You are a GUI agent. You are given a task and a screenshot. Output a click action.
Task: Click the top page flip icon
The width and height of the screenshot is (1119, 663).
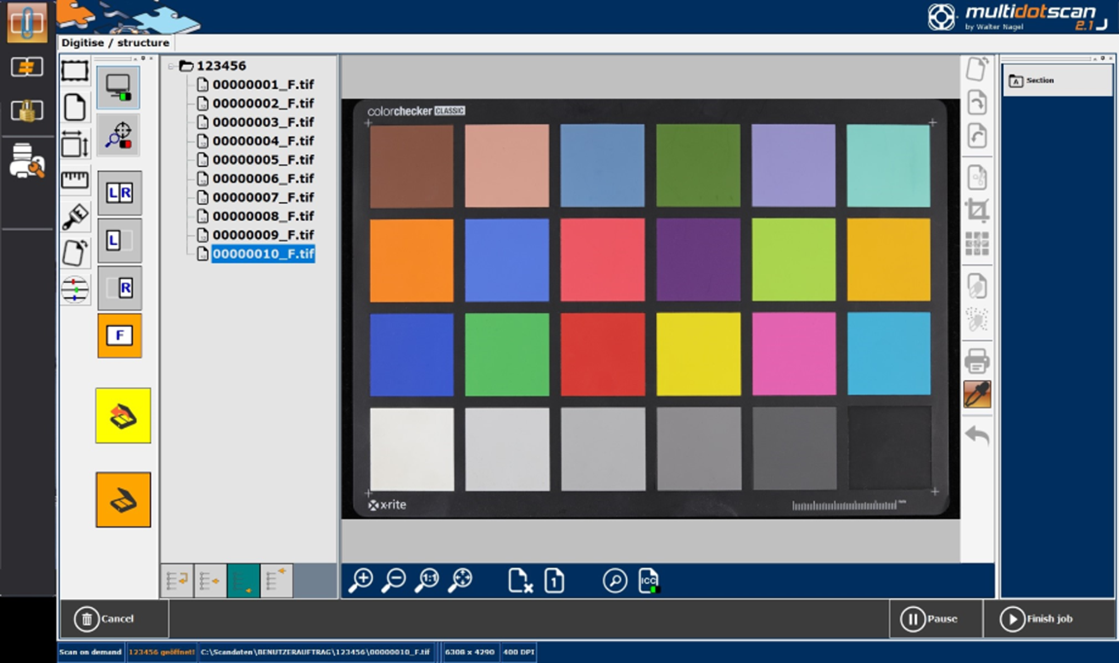coord(977,69)
